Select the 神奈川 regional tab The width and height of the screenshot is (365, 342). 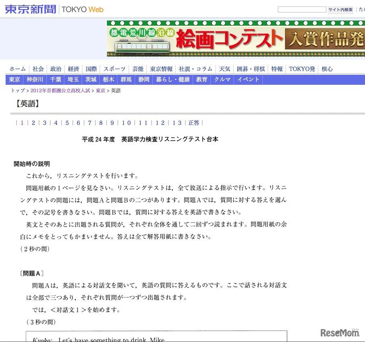pyautogui.click(x=35, y=80)
